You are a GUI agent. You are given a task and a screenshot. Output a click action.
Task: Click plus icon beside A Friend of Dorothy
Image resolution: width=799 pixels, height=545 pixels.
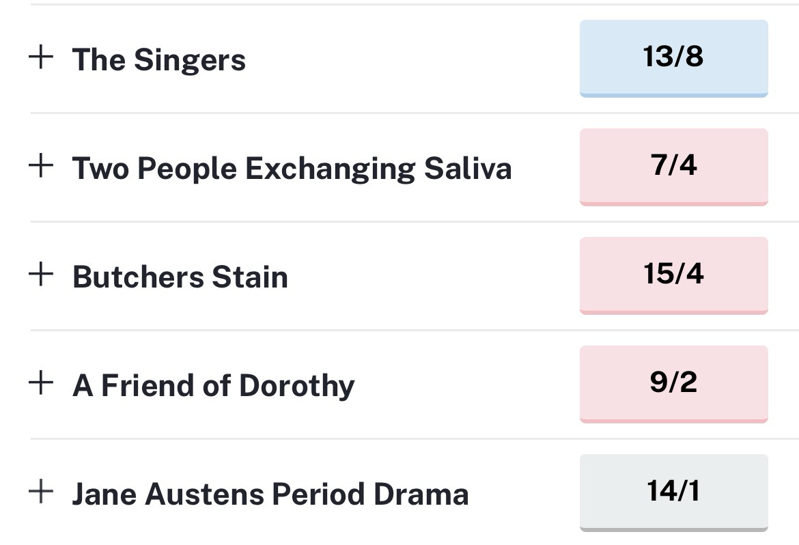point(41,383)
